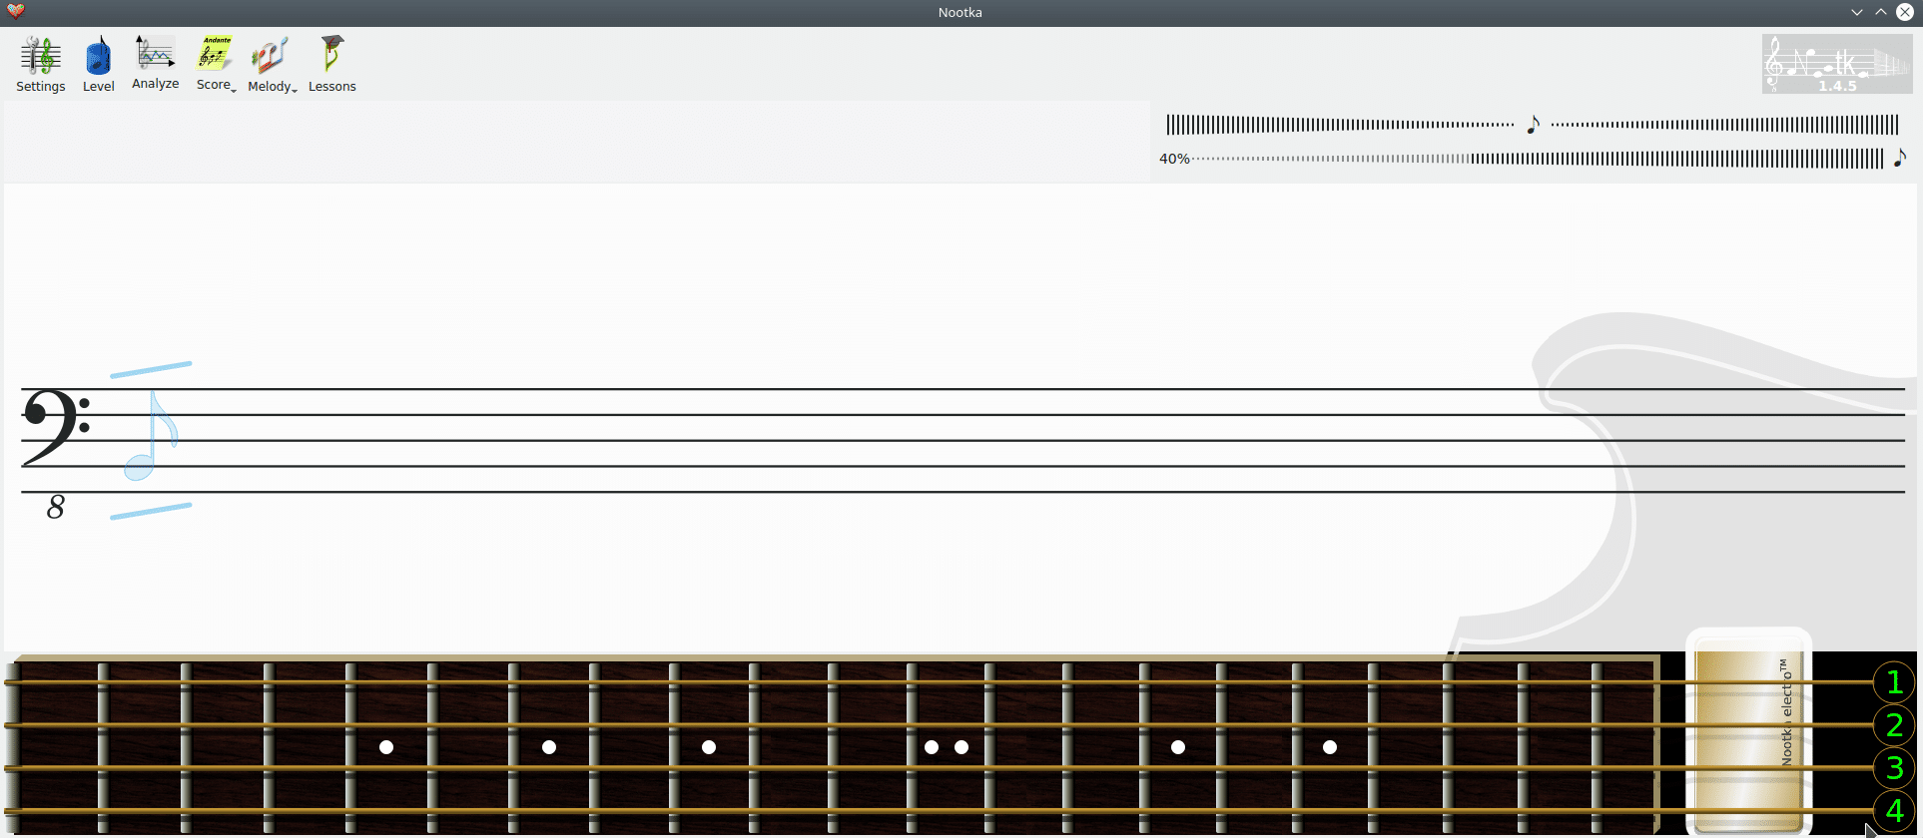Close the Nootka window
Viewport: 1923px width, 838px height.
pyautogui.click(x=1905, y=12)
